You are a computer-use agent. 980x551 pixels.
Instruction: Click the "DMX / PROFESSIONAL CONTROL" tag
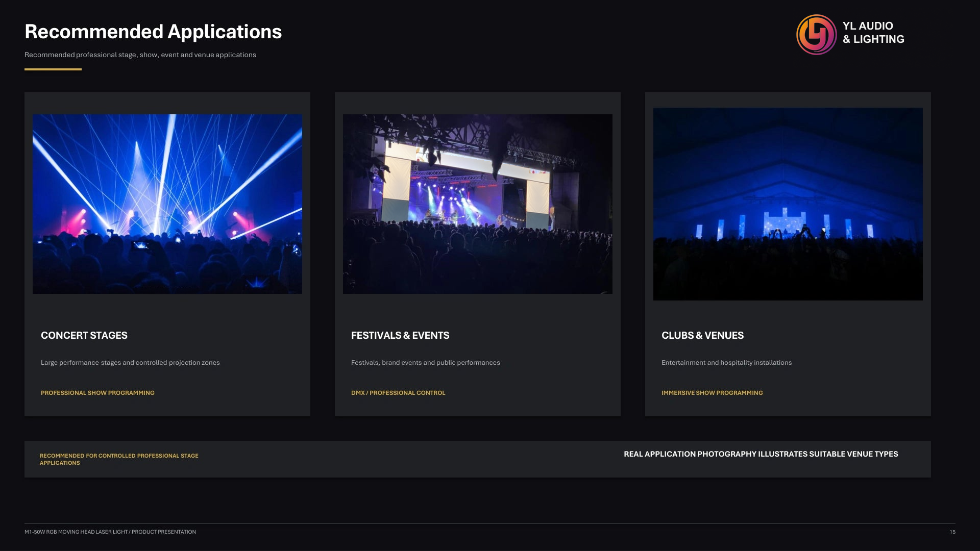(x=398, y=393)
